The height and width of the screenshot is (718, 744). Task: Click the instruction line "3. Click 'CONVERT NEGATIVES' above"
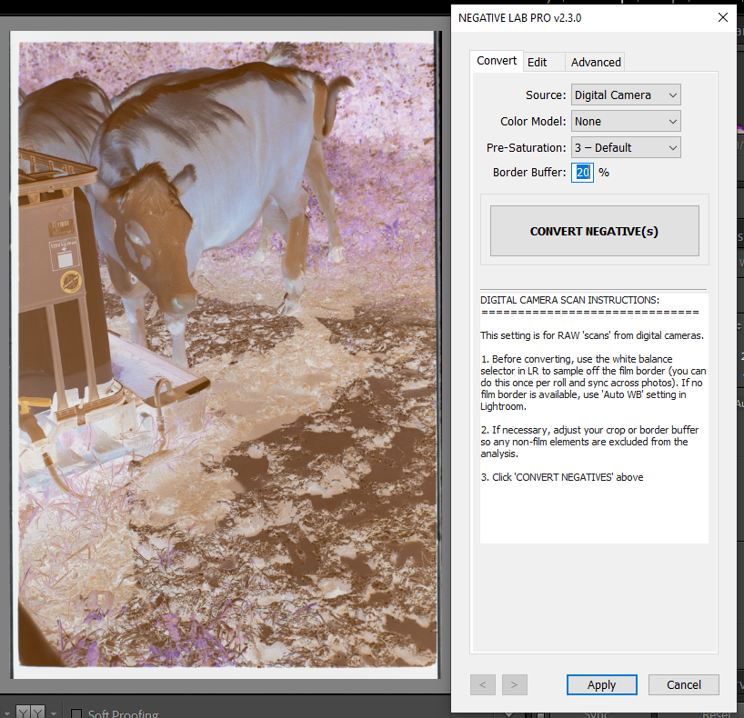point(562,477)
